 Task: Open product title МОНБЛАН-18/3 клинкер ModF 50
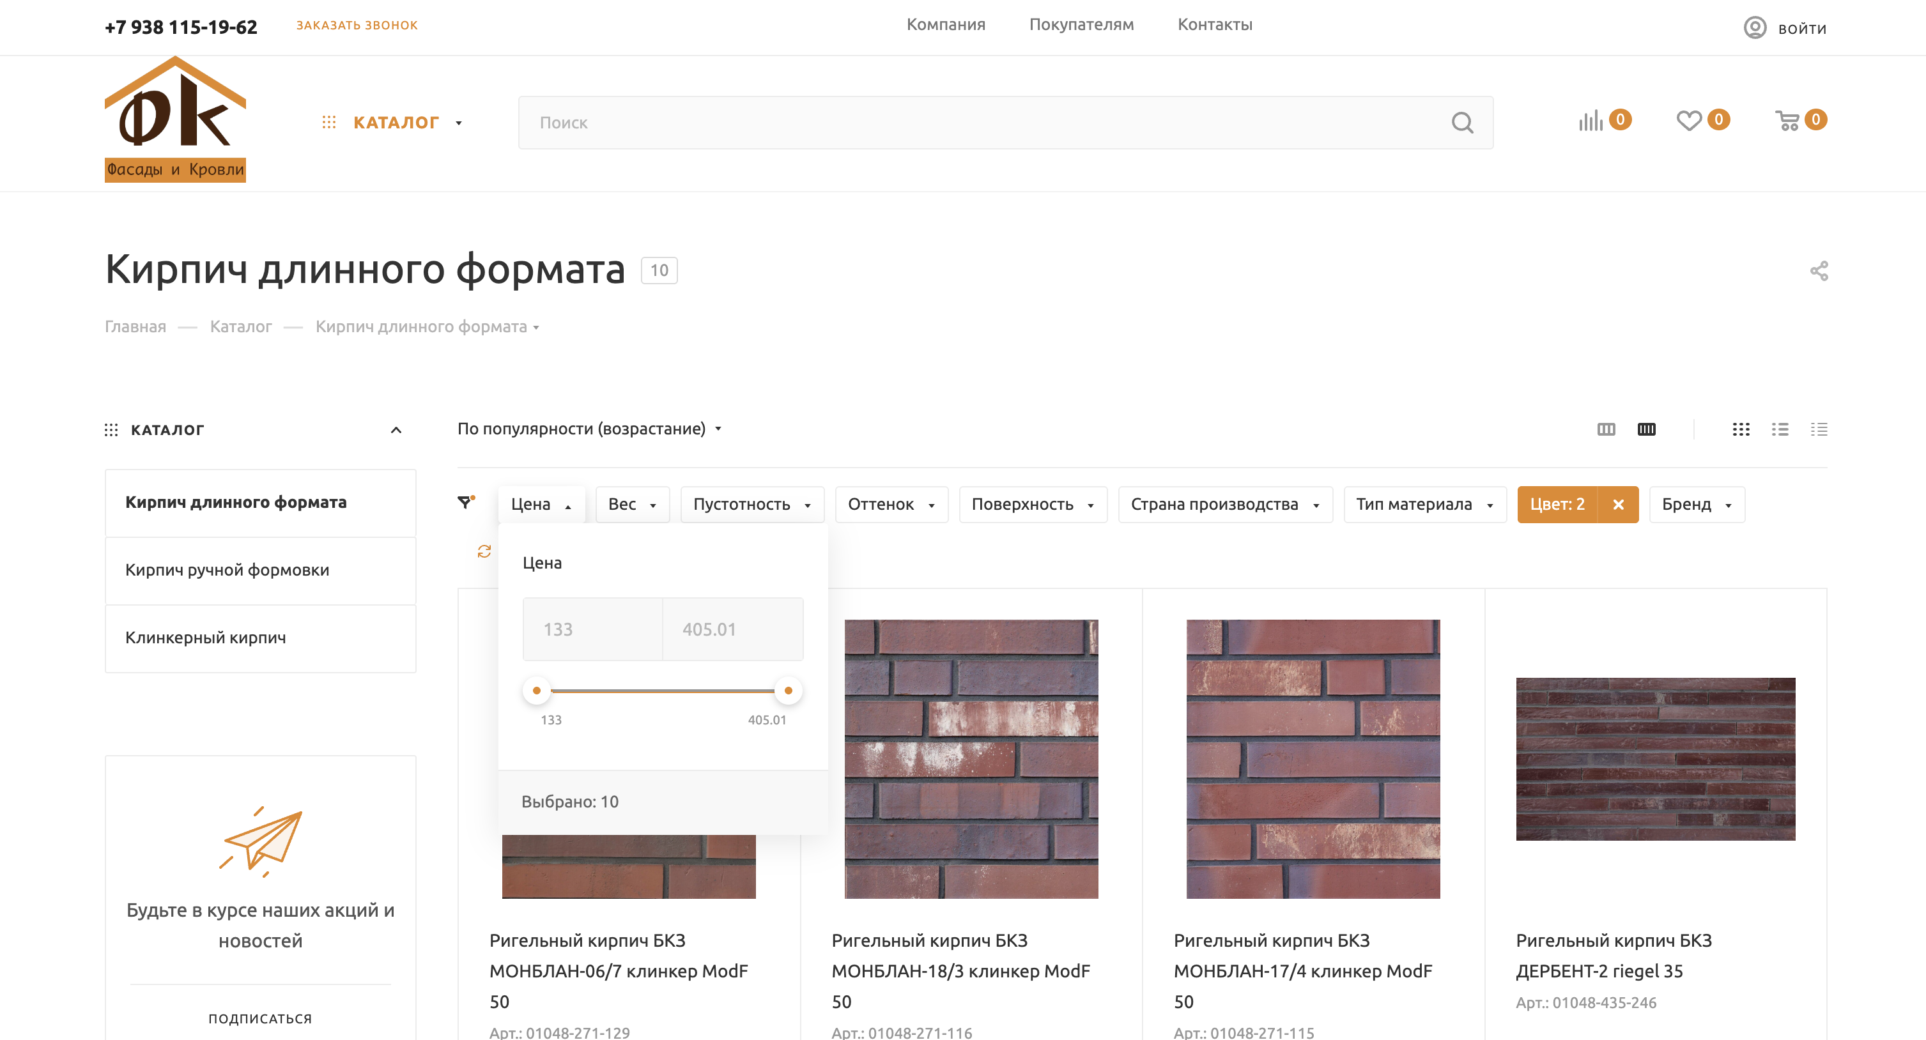[960, 970]
